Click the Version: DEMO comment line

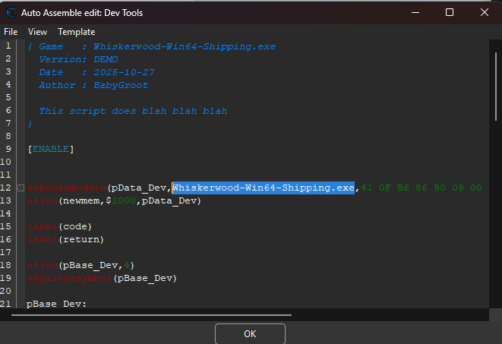pos(78,59)
